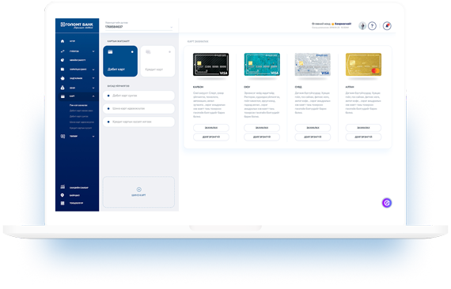Screen dimensions: 451x289
Task: Select the Дебит карт radio dot
Action: click(x=132, y=52)
